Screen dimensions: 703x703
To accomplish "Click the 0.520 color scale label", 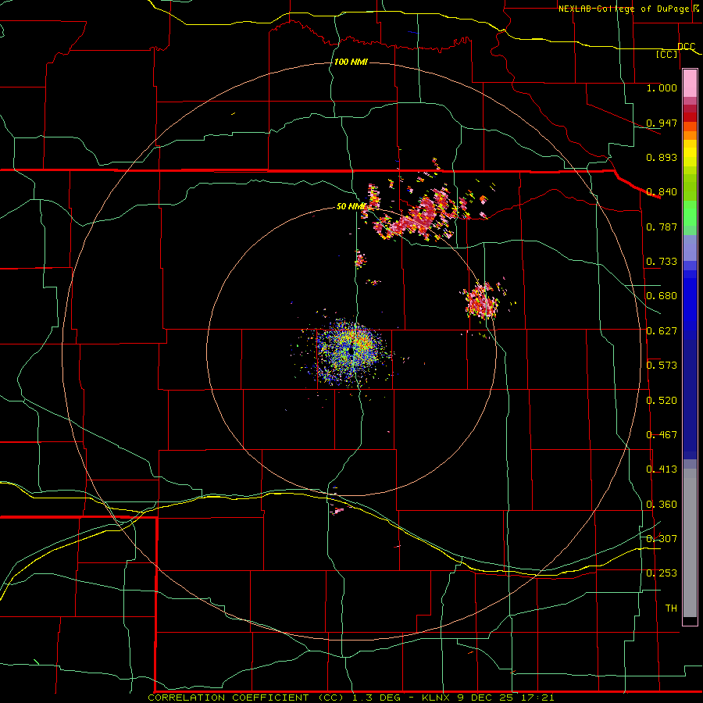I will [x=662, y=401].
